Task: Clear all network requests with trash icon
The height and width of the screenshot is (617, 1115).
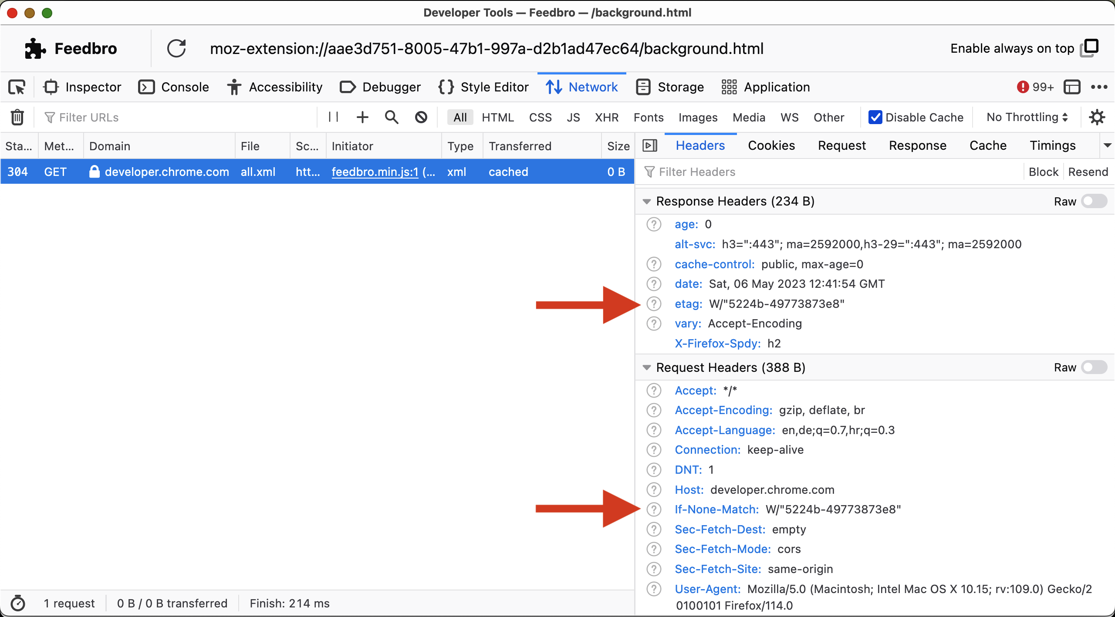Action: pyautogui.click(x=17, y=117)
